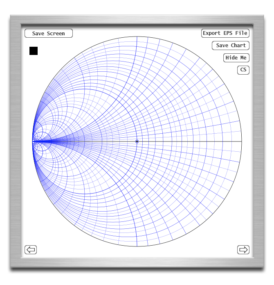Viewport: 274px width, 285px height.
Task: Export the chart as an EPS file
Action: [225, 33]
